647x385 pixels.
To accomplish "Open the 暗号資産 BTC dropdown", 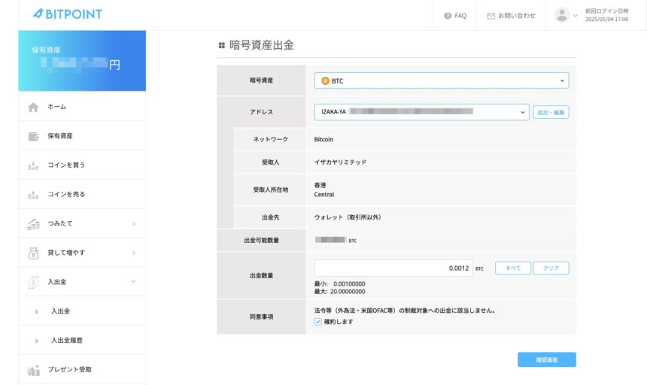I will coord(442,80).
